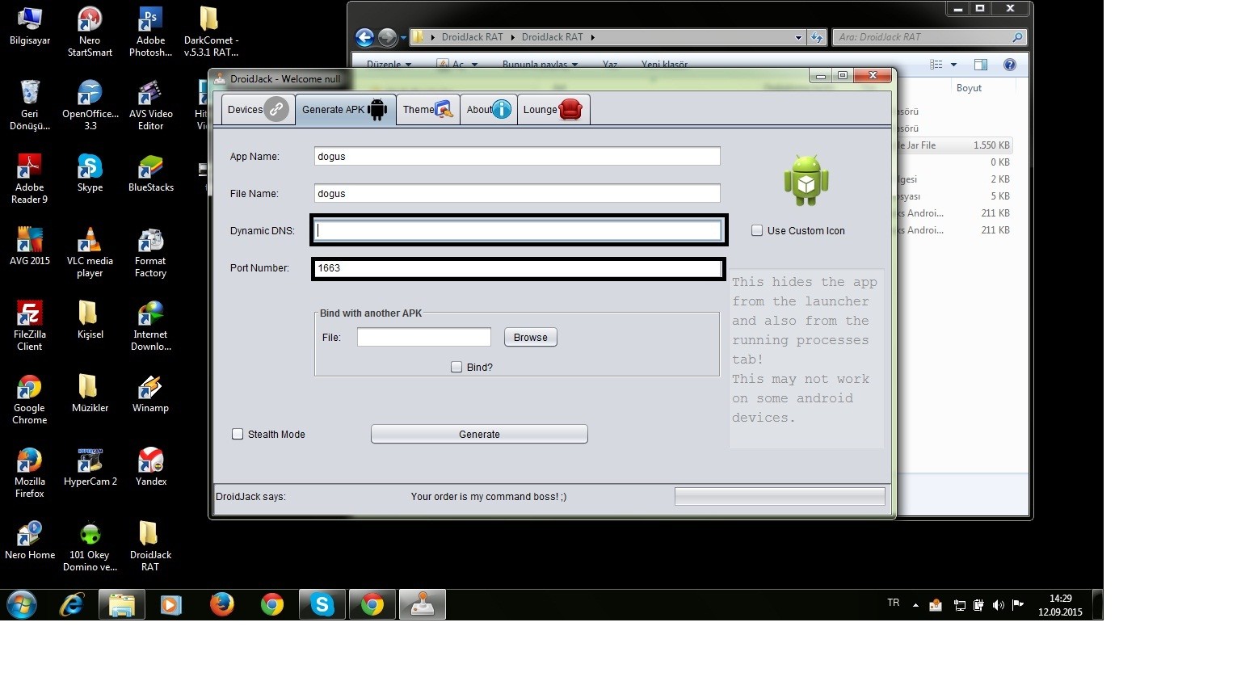Select the Nero StartSmart desktop shortcut
Viewport: 1241px width, 698px height.
click(90, 32)
